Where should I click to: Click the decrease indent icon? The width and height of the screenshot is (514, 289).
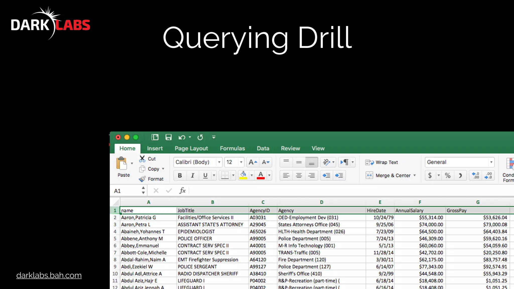(x=326, y=175)
